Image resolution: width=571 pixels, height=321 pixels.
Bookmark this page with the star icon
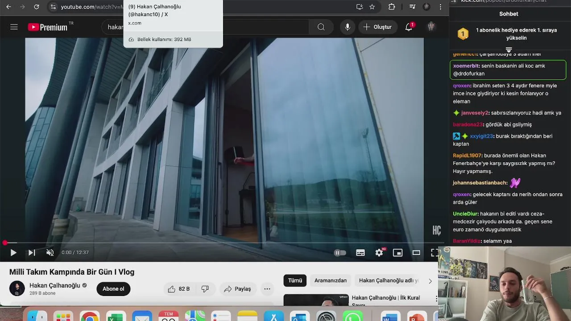372,7
